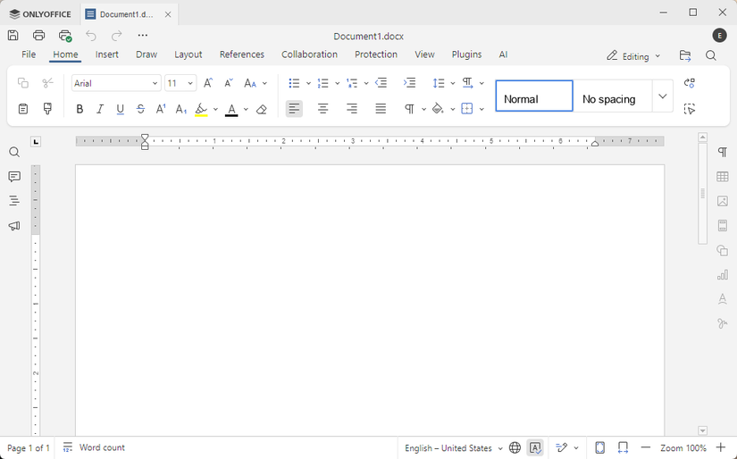Open the Headings navigation panel
737x459 pixels.
[x=14, y=201]
